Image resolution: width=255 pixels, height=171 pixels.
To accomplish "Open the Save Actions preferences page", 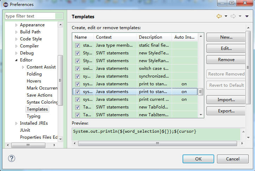I will tap(39, 95).
